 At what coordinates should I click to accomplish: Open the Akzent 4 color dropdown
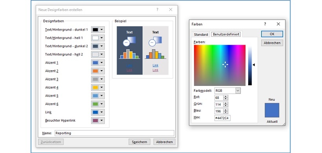click(98, 87)
